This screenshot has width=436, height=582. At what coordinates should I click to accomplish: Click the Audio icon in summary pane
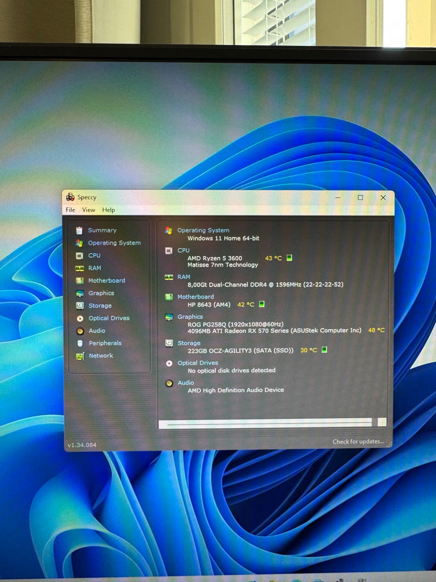coord(169,383)
